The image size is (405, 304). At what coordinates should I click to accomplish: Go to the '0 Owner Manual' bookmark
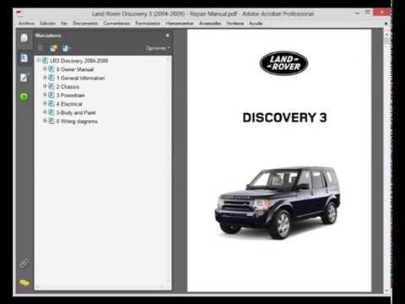click(75, 69)
